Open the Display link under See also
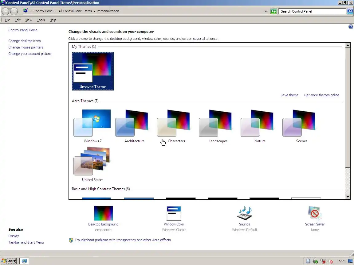354x265 pixels. [14, 236]
